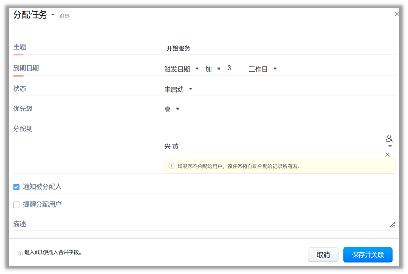Enable the 提醒分配用户 checkbox
The height and width of the screenshot is (274, 408).
point(17,205)
